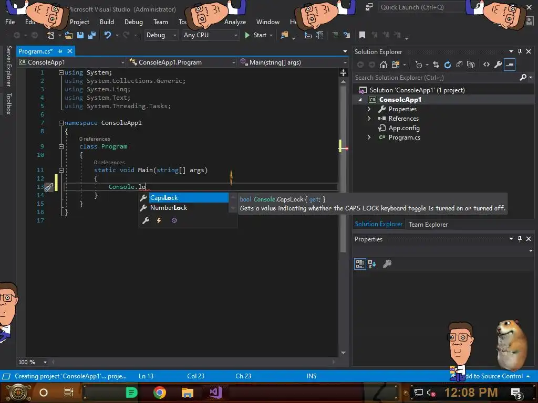This screenshot has height=403, width=538.
Task: Select the Program.cs editor tab
Action: click(35, 51)
